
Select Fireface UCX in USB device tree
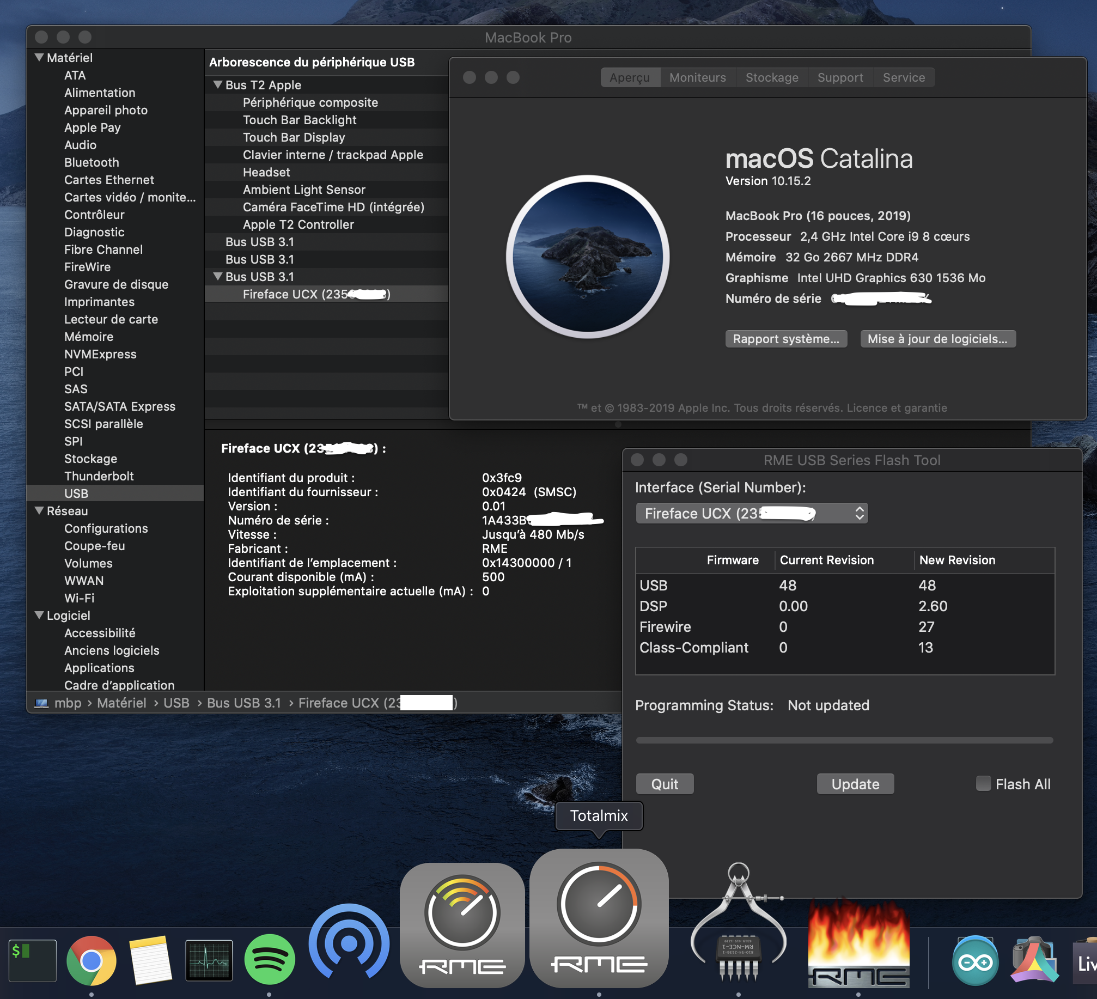tap(326, 294)
